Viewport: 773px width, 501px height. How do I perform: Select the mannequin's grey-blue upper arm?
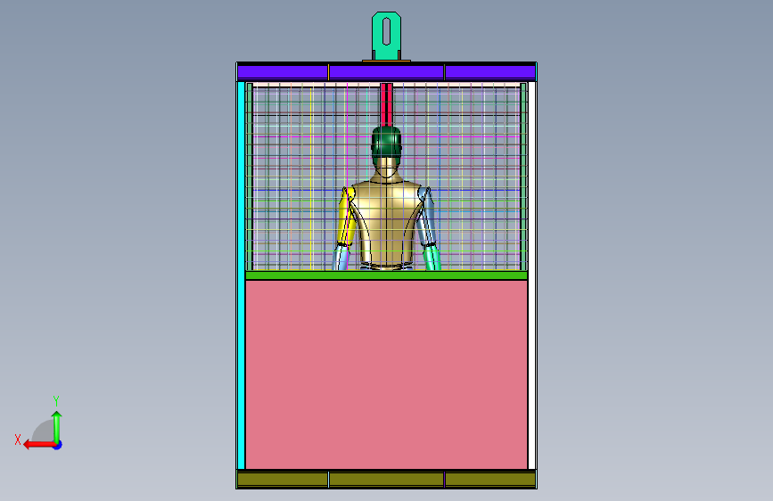[x=427, y=216]
